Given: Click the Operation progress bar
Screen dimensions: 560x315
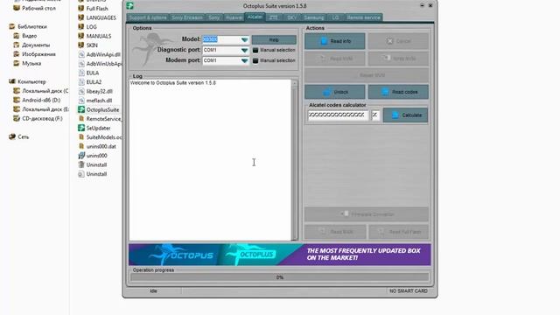Looking at the screenshot, I should tap(280, 277).
